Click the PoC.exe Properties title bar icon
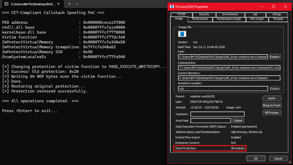Image resolution: width=293 pixels, height=165 pixels. 172,6
